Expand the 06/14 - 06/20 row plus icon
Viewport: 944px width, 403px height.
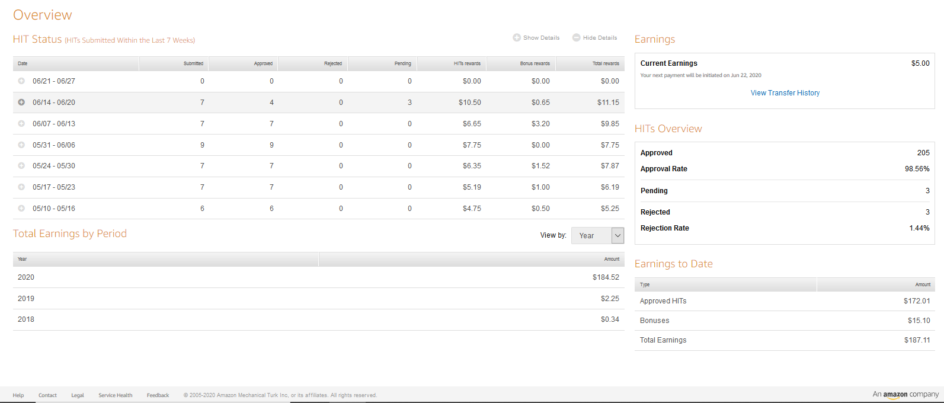click(21, 103)
